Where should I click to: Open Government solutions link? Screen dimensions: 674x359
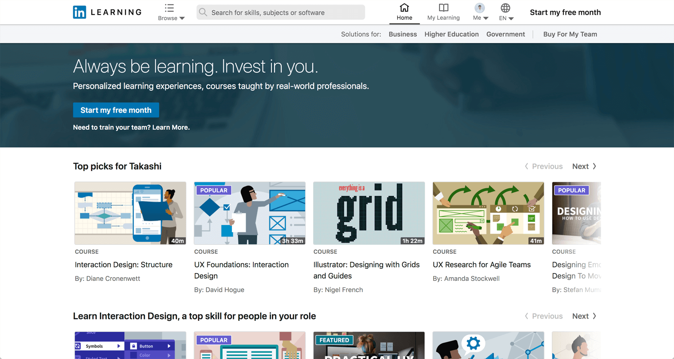(505, 34)
